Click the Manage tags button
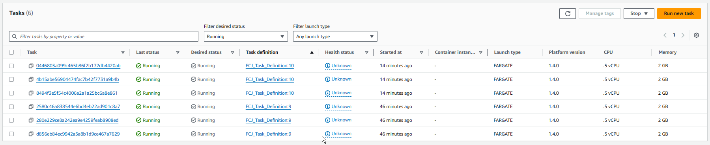Viewport: 710px width, 145px height. tap(600, 13)
